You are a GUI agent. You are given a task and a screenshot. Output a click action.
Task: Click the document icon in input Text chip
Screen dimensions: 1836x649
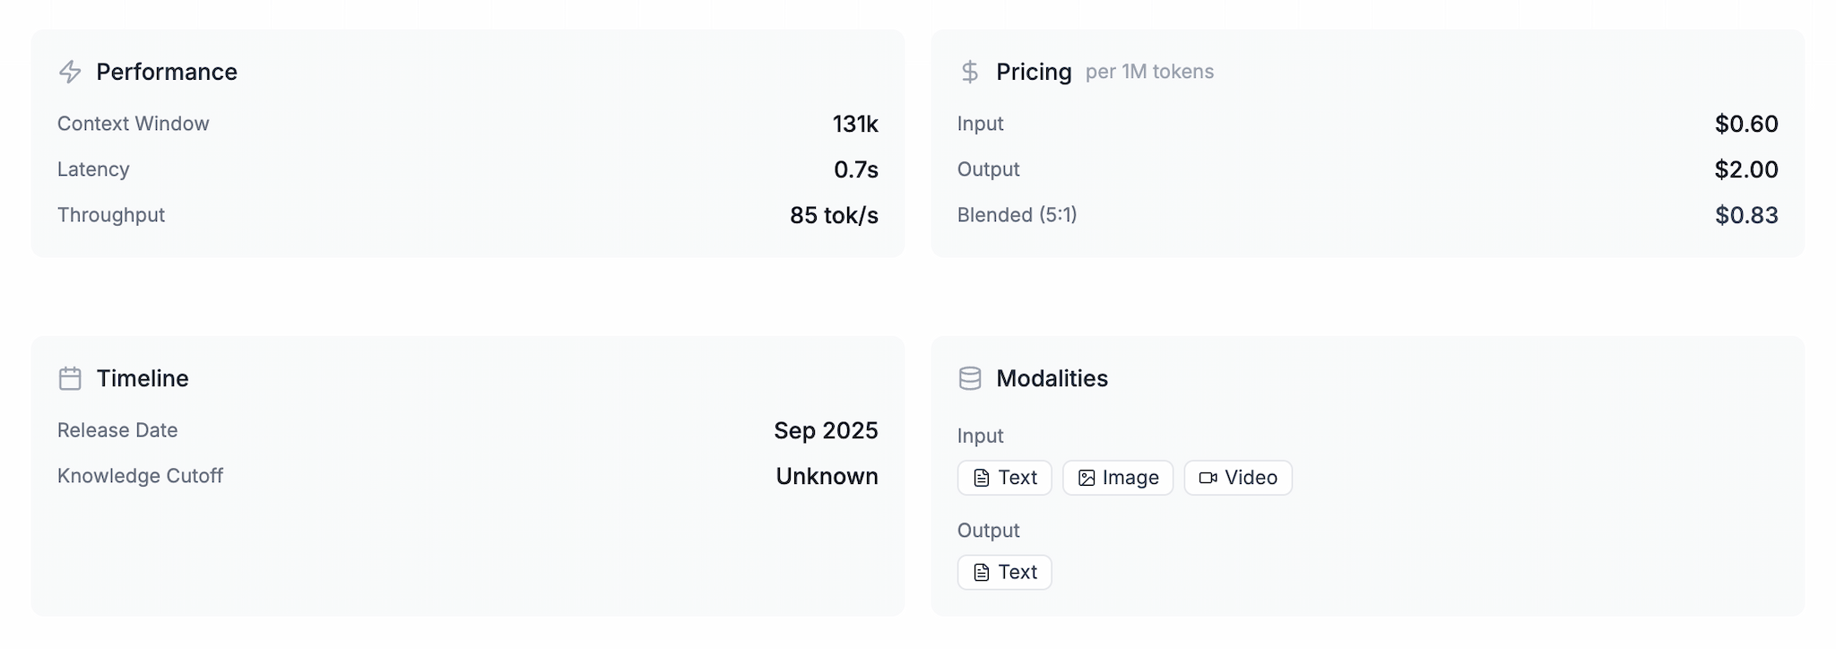[982, 478]
